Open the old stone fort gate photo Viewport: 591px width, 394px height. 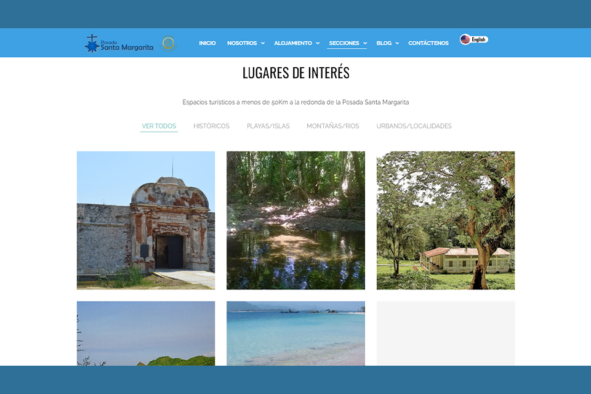(146, 220)
